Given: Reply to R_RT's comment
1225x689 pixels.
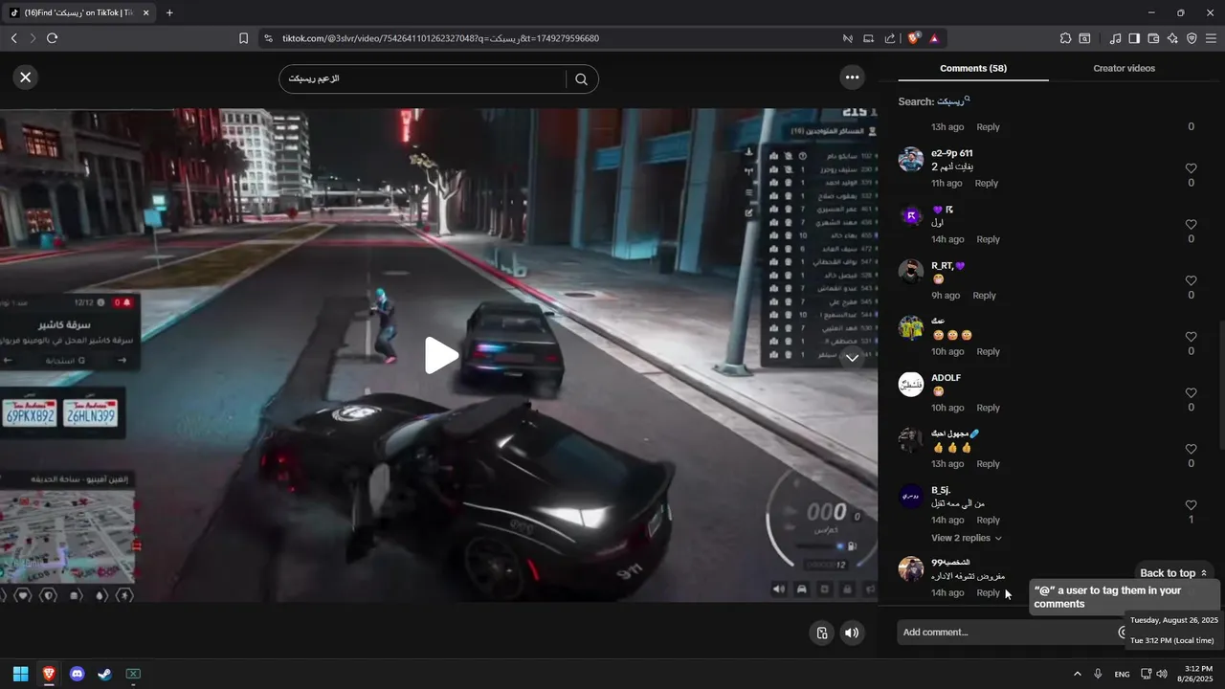Looking at the screenshot, I should click(984, 296).
